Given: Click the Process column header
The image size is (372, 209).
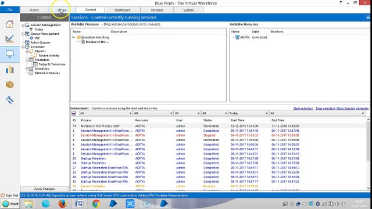Looking at the screenshot, I should 86,120.
